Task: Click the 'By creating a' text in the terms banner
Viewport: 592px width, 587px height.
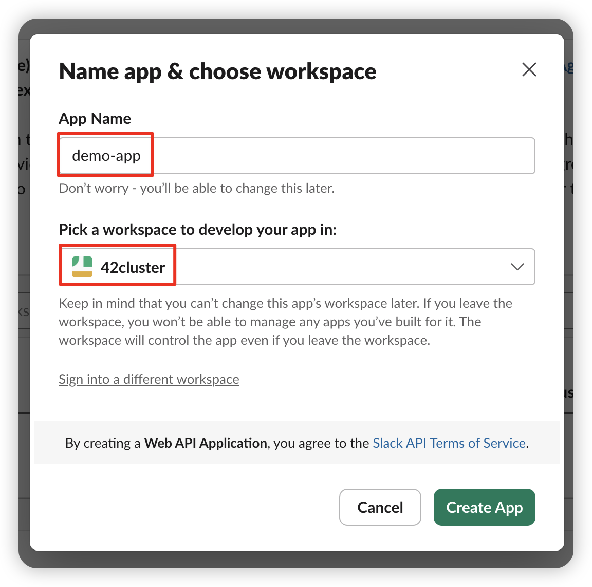Action: [x=103, y=443]
